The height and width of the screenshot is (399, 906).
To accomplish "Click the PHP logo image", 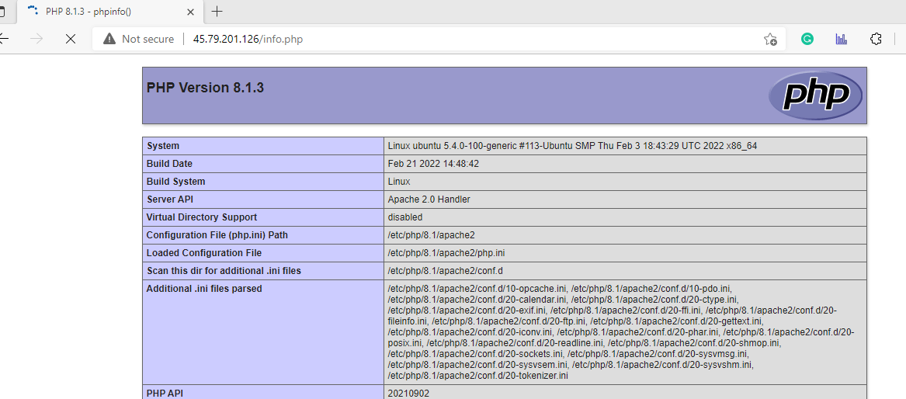I will (815, 95).
